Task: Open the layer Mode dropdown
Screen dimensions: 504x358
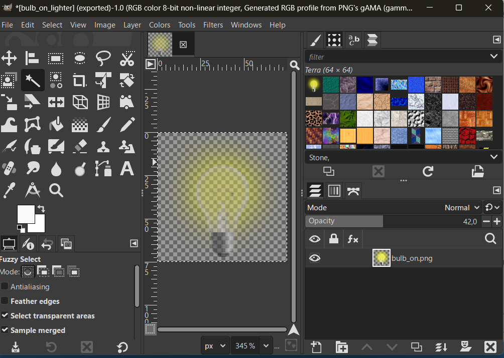Action: (461, 207)
